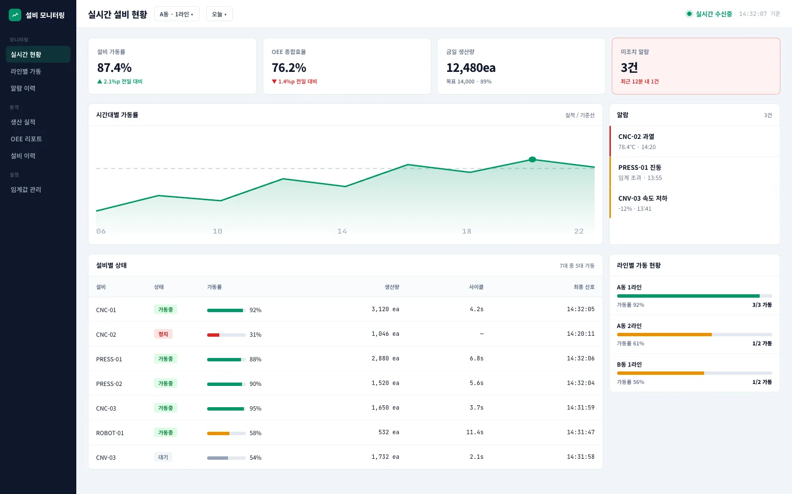This screenshot has width=792, height=494.
Task: Click the CNC-01 가동률 92% bar
Action: point(226,310)
